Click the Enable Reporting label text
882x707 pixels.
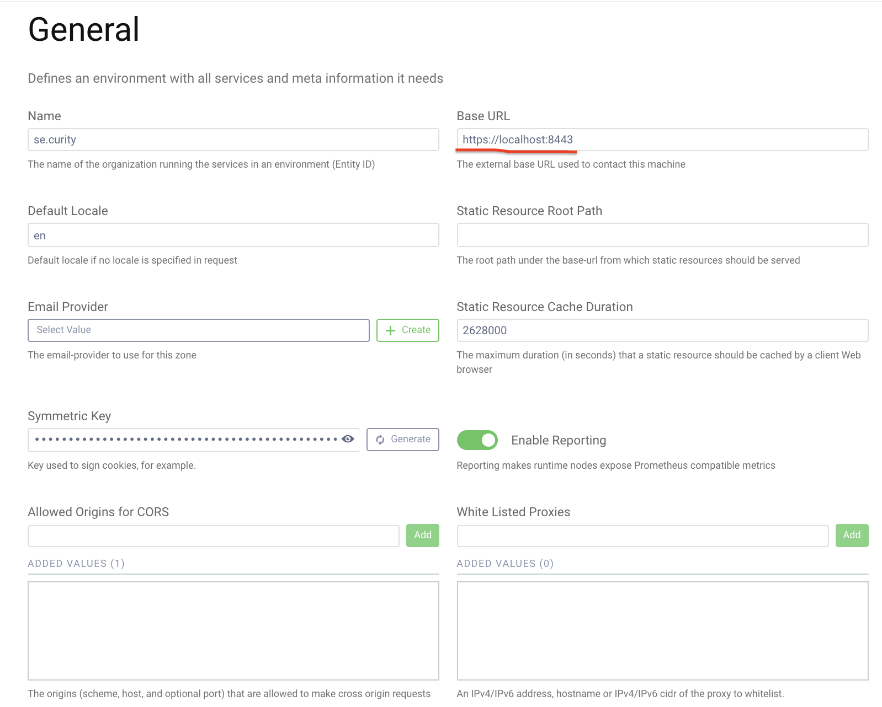coord(559,440)
